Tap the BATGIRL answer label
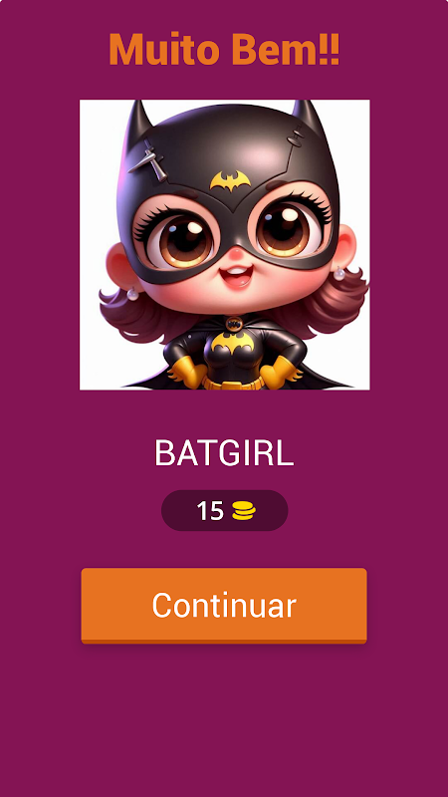Image resolution: width=448 pixels, height=797 pixels. [224, 452]
